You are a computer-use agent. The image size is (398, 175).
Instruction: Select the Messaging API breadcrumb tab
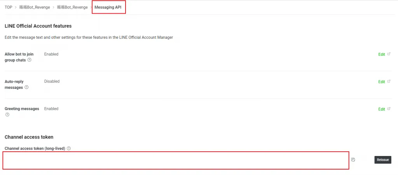point(108,7)
